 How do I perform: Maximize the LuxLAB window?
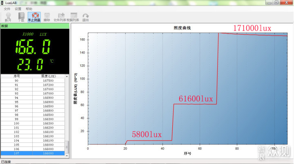[x=276, y=2]
